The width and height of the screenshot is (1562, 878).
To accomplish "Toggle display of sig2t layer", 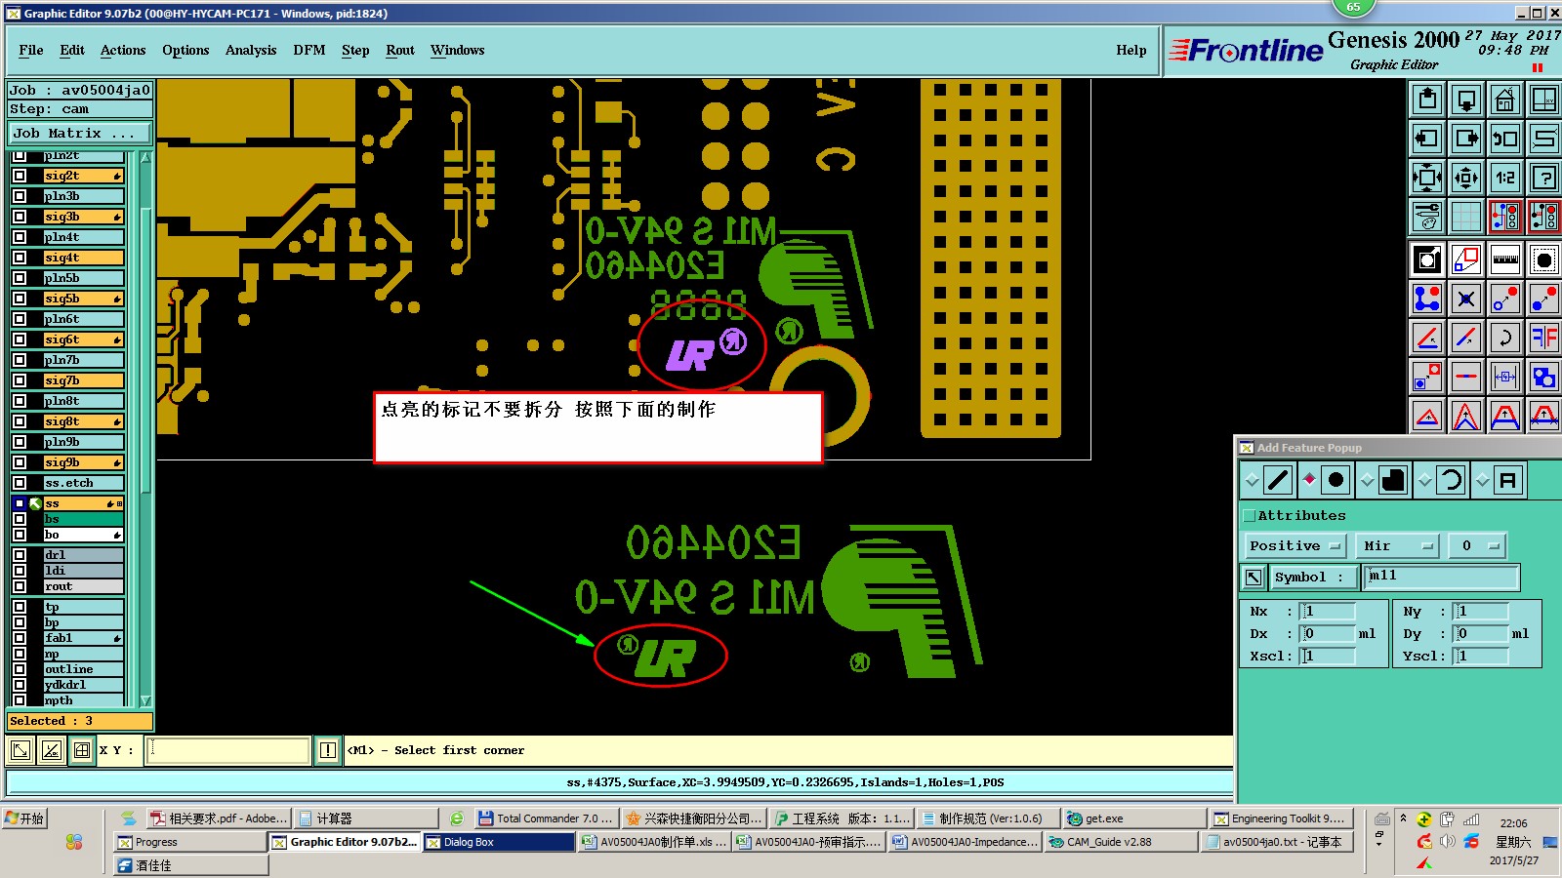I will tap(20, 176).
